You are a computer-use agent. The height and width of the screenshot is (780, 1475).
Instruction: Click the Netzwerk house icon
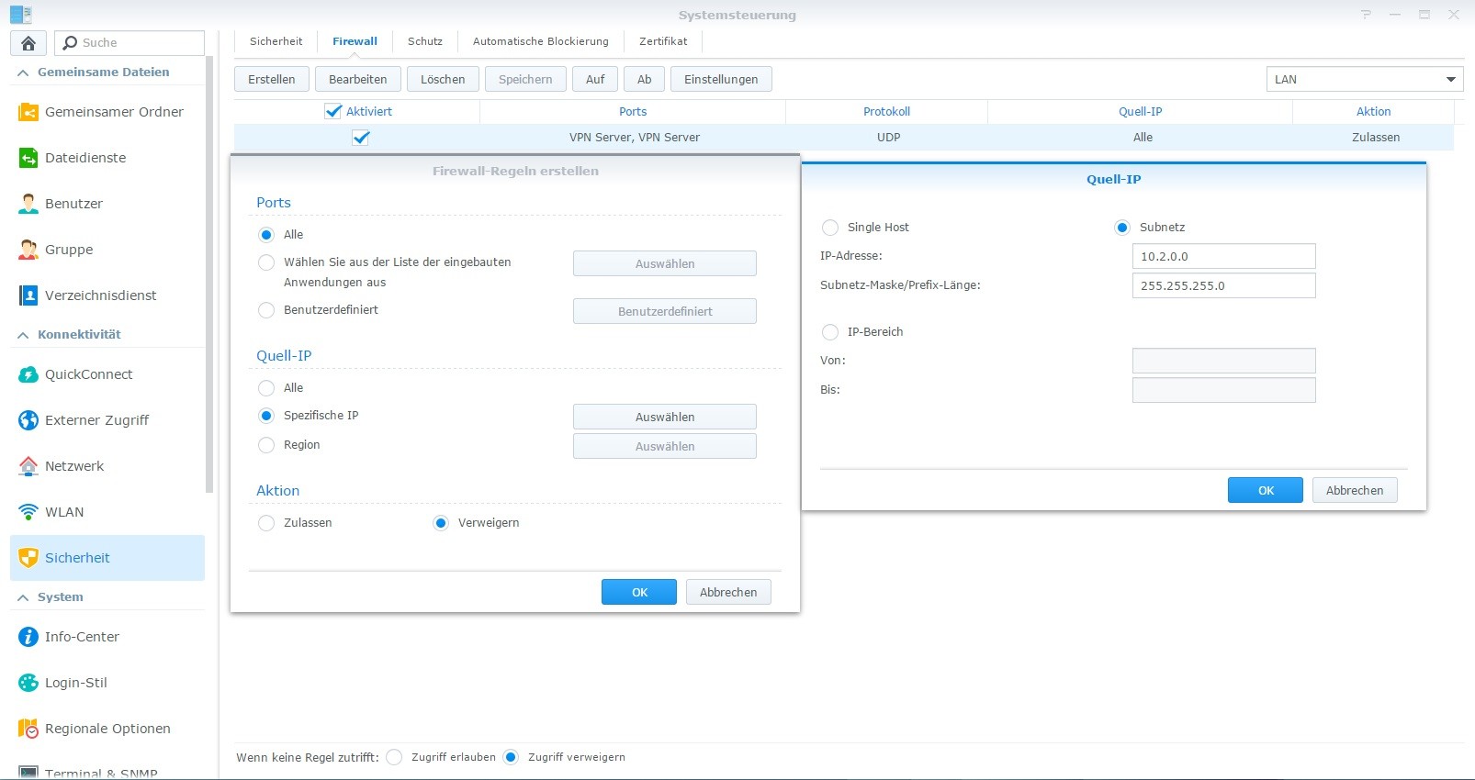[28, 466]
